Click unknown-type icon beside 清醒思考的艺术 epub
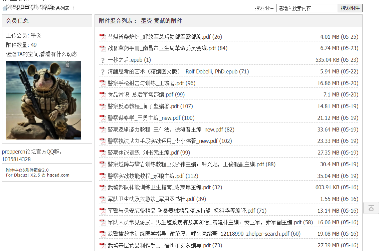The width and height of the screenshot is (389, 251). [x=103, y=72]
